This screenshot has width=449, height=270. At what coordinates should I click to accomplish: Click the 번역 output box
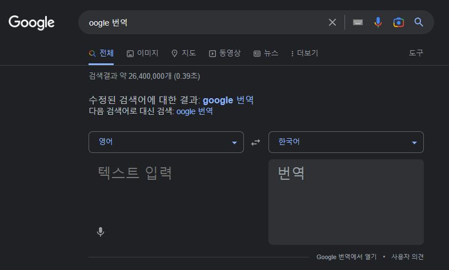pos(346,202)
